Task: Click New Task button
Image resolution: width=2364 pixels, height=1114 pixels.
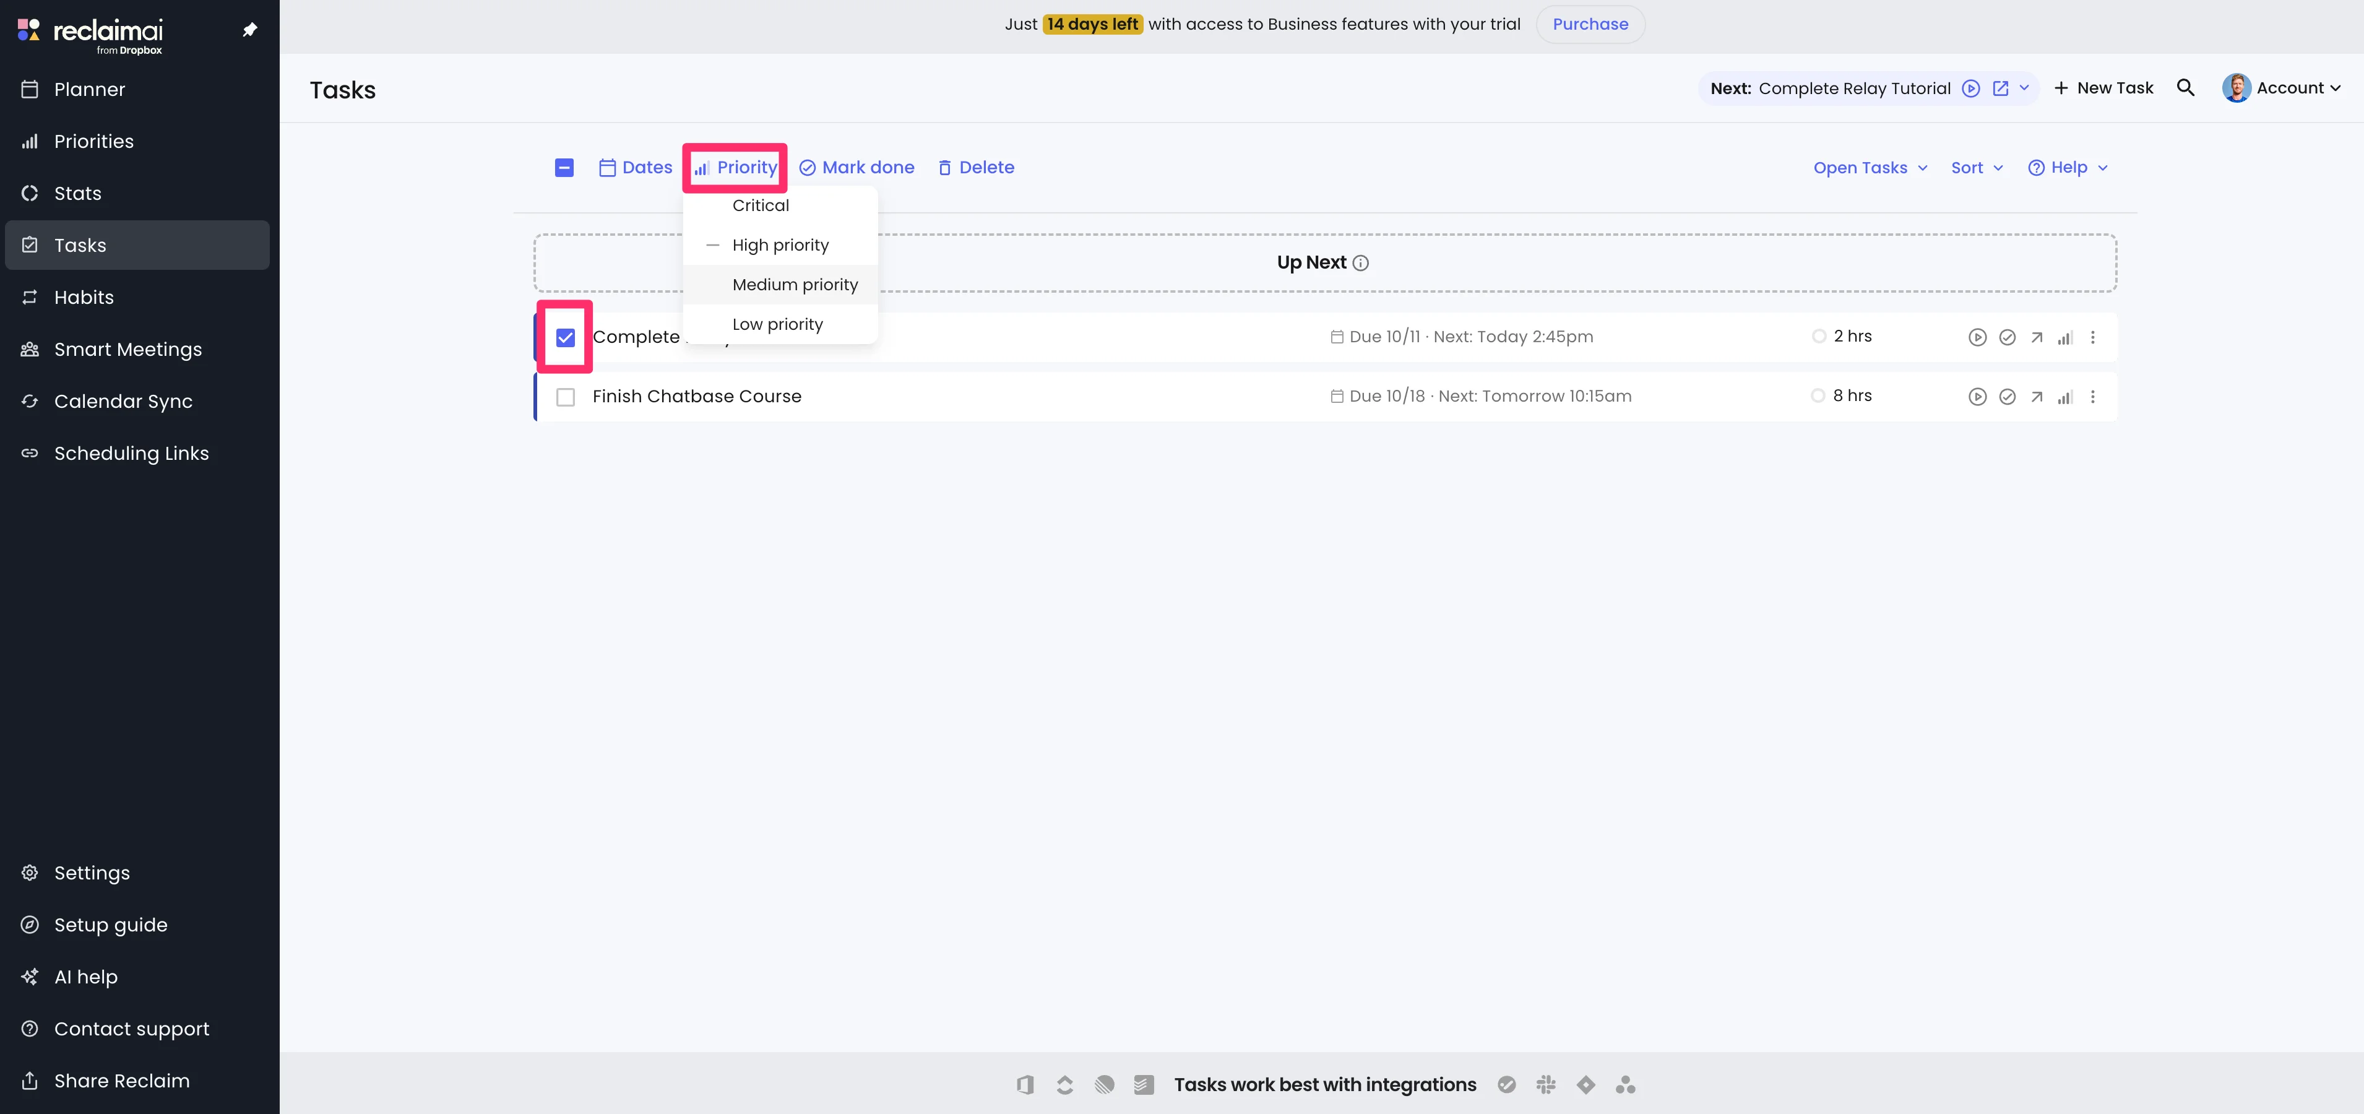Action: pyautogui.click(x=2103, y=88)
